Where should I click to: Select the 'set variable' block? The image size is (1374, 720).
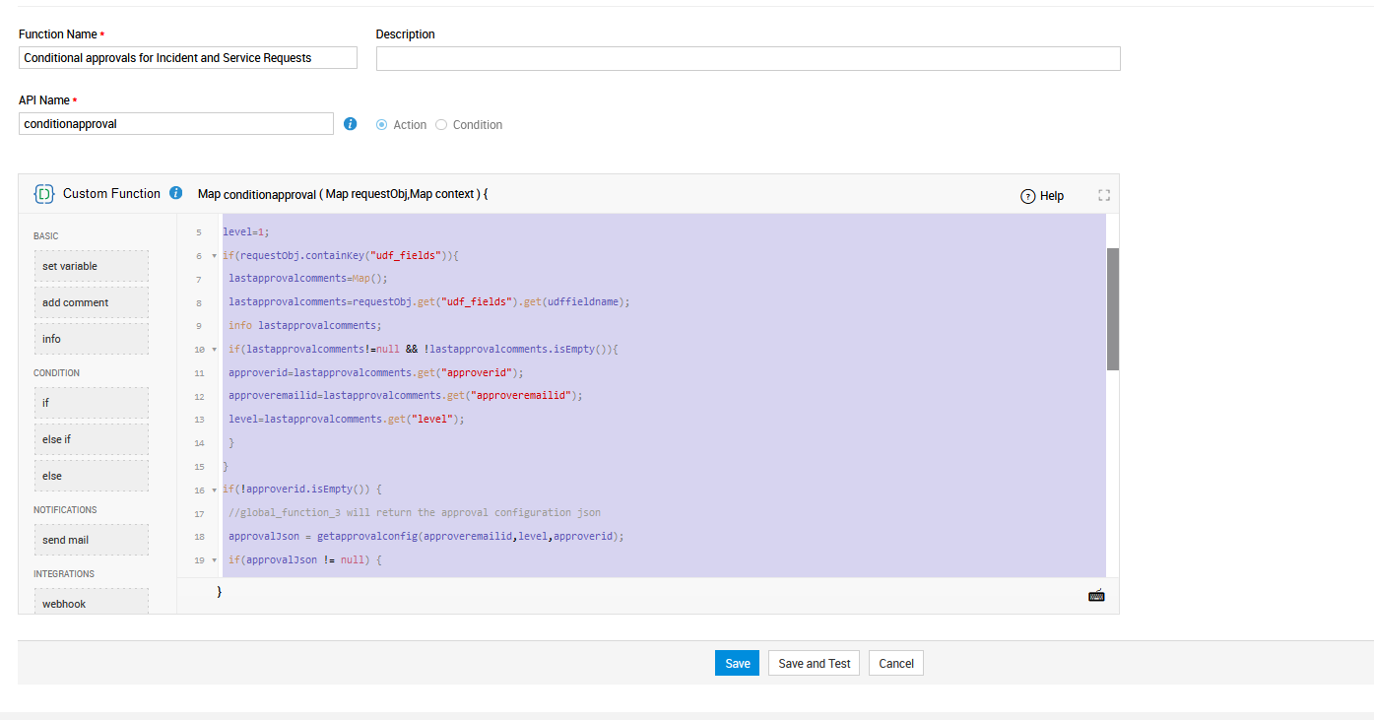click(x=91, y=266)
